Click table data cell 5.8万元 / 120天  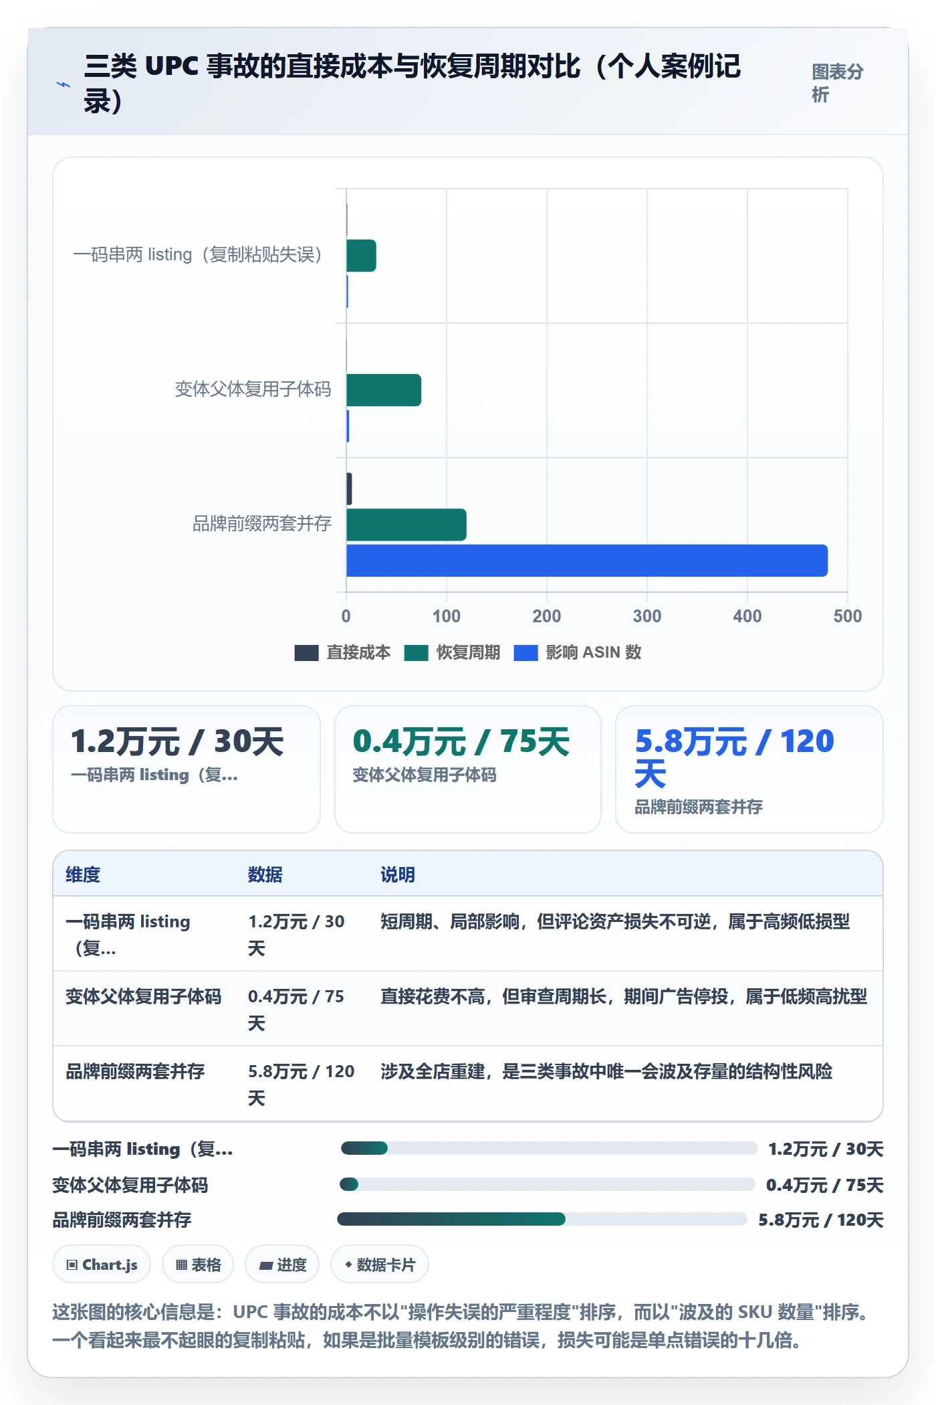(302, 1085)
